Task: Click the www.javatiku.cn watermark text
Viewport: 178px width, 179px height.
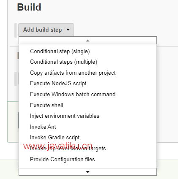Action: click(58, 146)
